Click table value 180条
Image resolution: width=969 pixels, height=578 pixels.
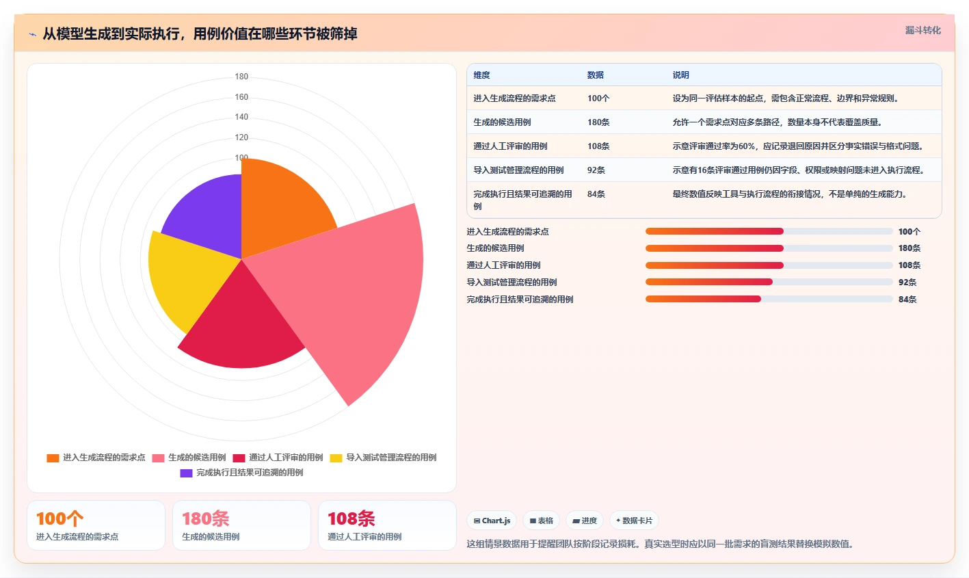coord(598,122)
